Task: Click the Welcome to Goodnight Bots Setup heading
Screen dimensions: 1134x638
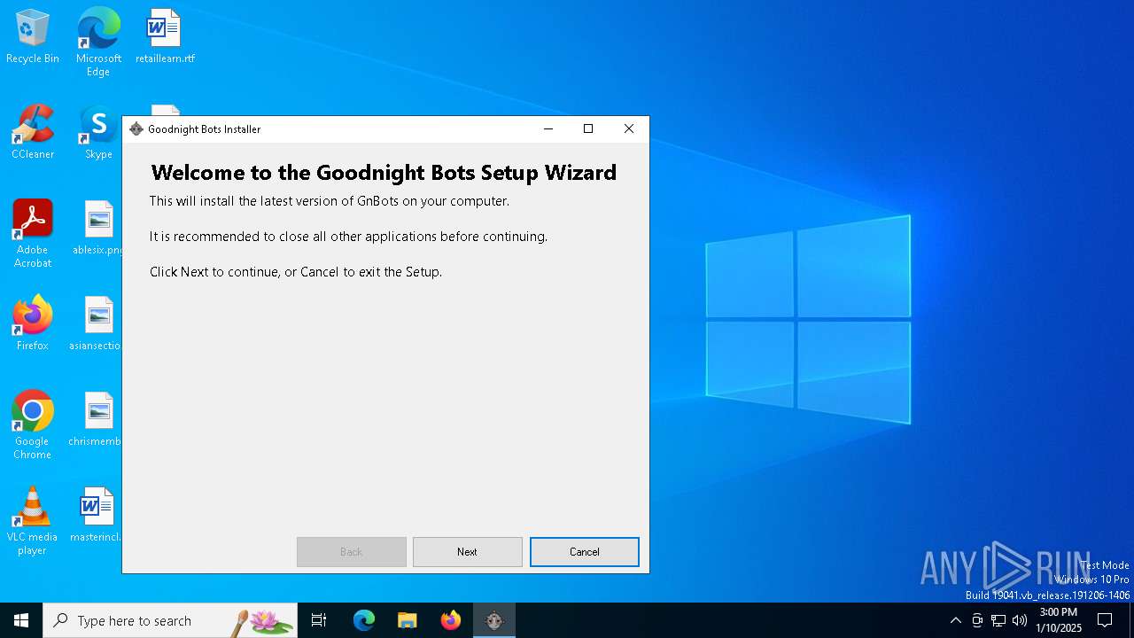Action: 384,172
